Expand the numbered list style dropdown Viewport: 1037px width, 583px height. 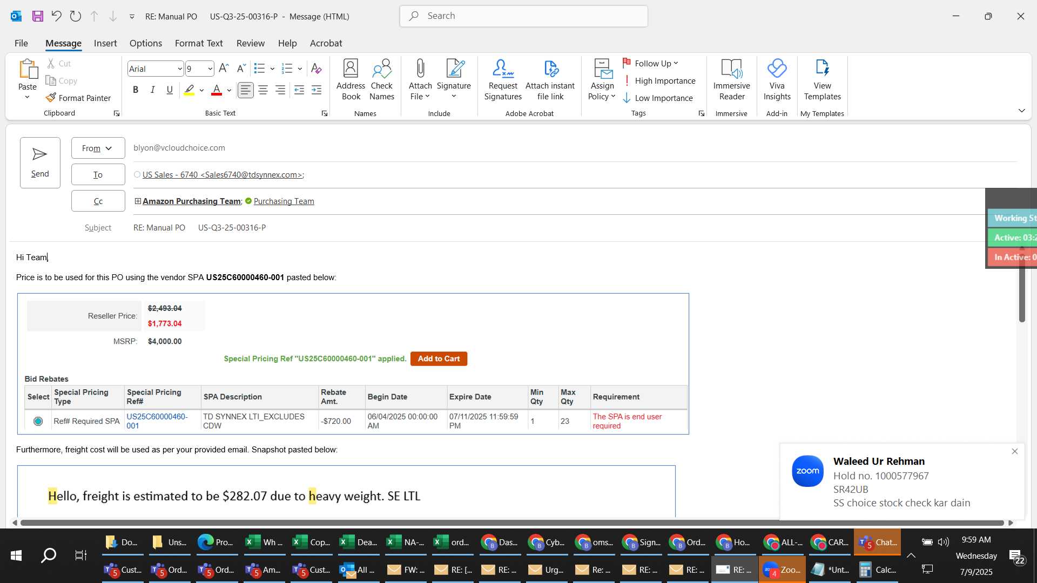300,69
